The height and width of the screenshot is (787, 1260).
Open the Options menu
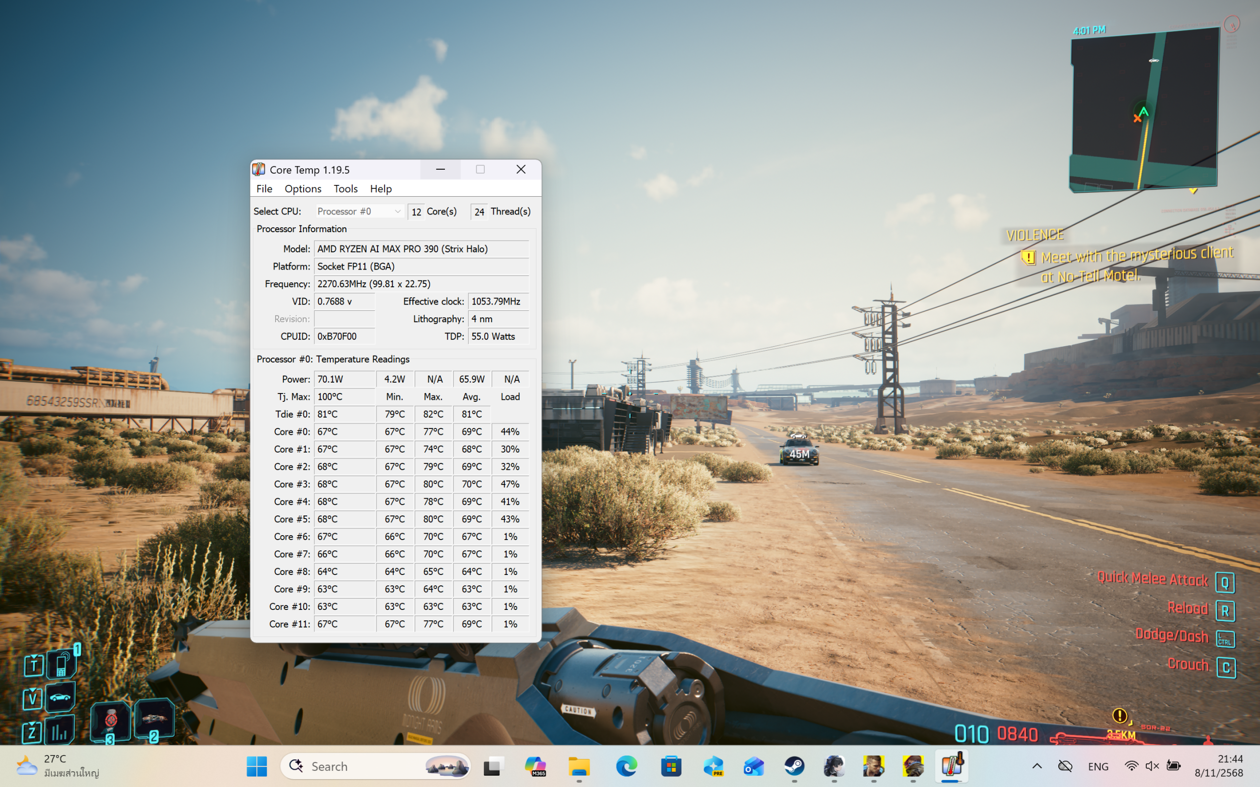tap(303, 188)
